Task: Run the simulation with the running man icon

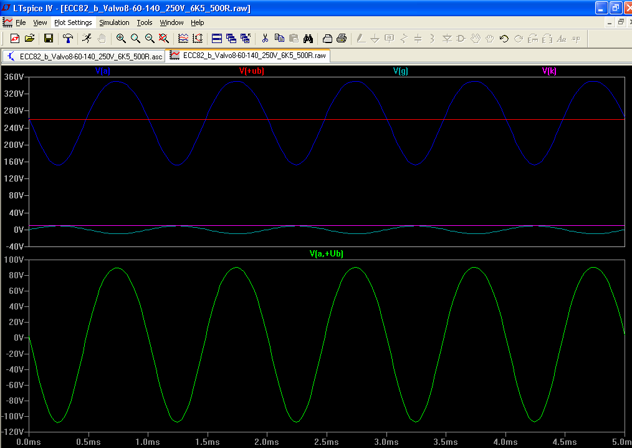Action: point(87,39)
